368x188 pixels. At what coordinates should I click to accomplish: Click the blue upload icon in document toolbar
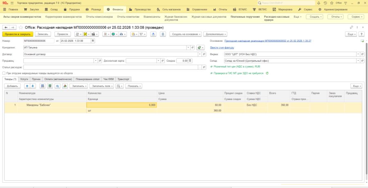[153, 34]
